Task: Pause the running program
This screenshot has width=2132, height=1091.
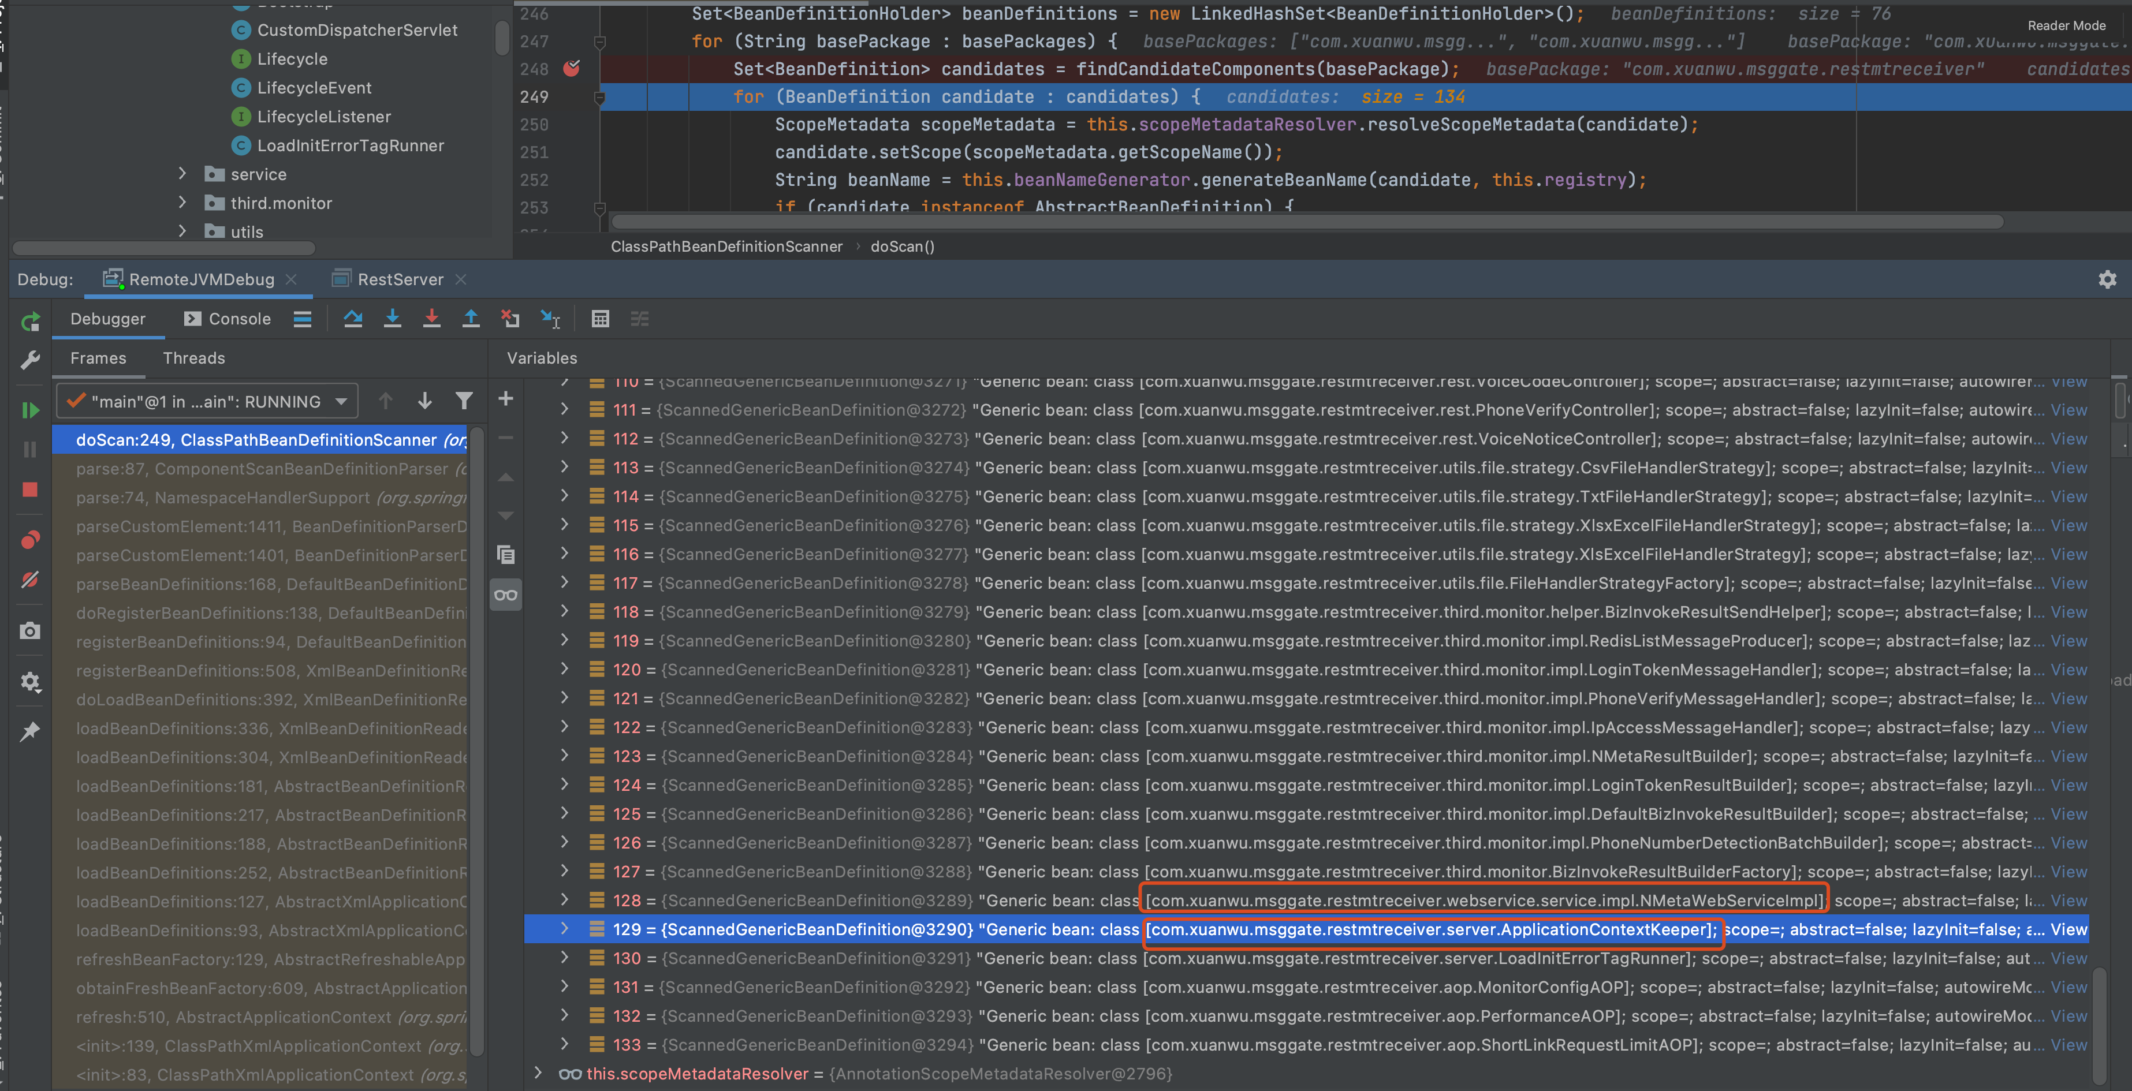Action: [x=30, y=449]
